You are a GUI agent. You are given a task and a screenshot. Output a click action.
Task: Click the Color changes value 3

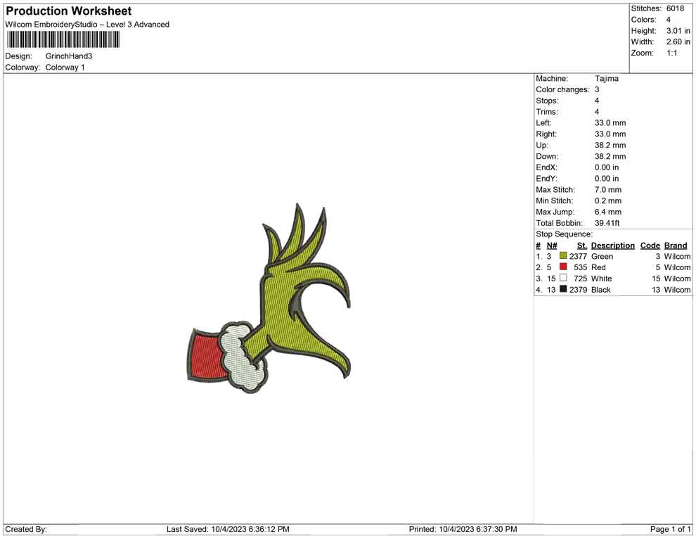[x=597, y=90]
